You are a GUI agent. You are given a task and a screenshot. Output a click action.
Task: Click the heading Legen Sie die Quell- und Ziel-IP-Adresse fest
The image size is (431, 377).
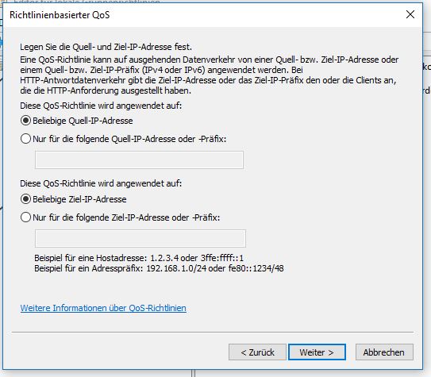[x=106, y=47]
